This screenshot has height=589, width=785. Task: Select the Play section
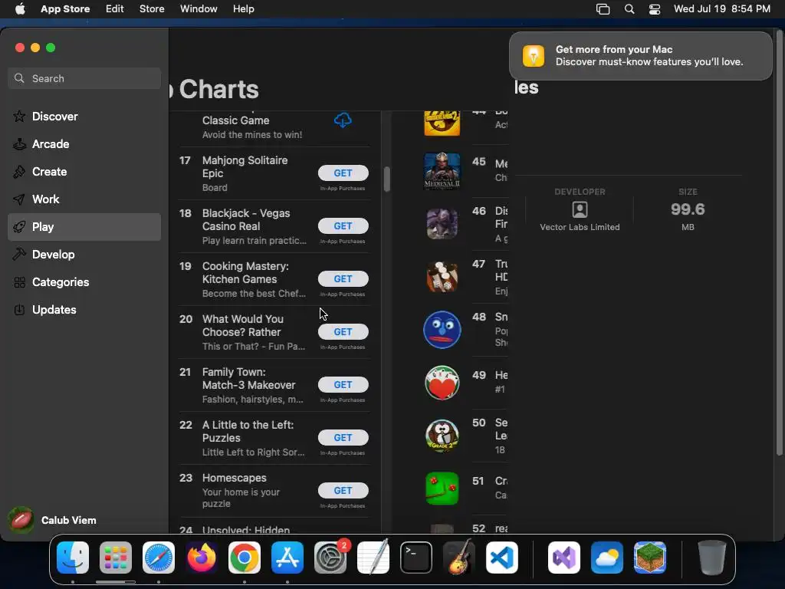point(84,227)
